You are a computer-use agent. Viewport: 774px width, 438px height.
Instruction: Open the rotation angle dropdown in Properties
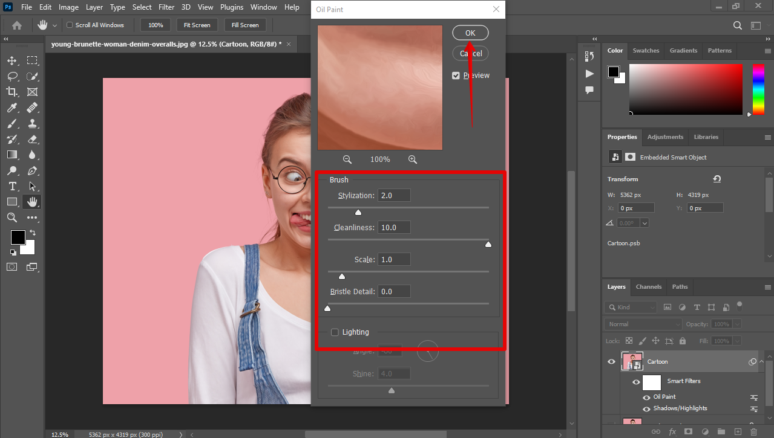tap(644, 223)
